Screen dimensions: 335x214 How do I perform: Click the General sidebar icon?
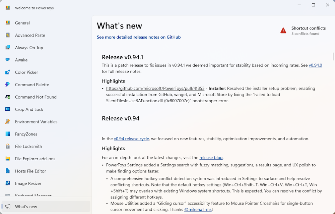click(x=8, y=23)
